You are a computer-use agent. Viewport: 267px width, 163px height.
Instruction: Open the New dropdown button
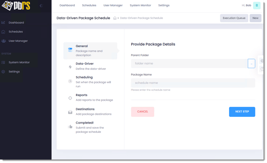(255, 18)
